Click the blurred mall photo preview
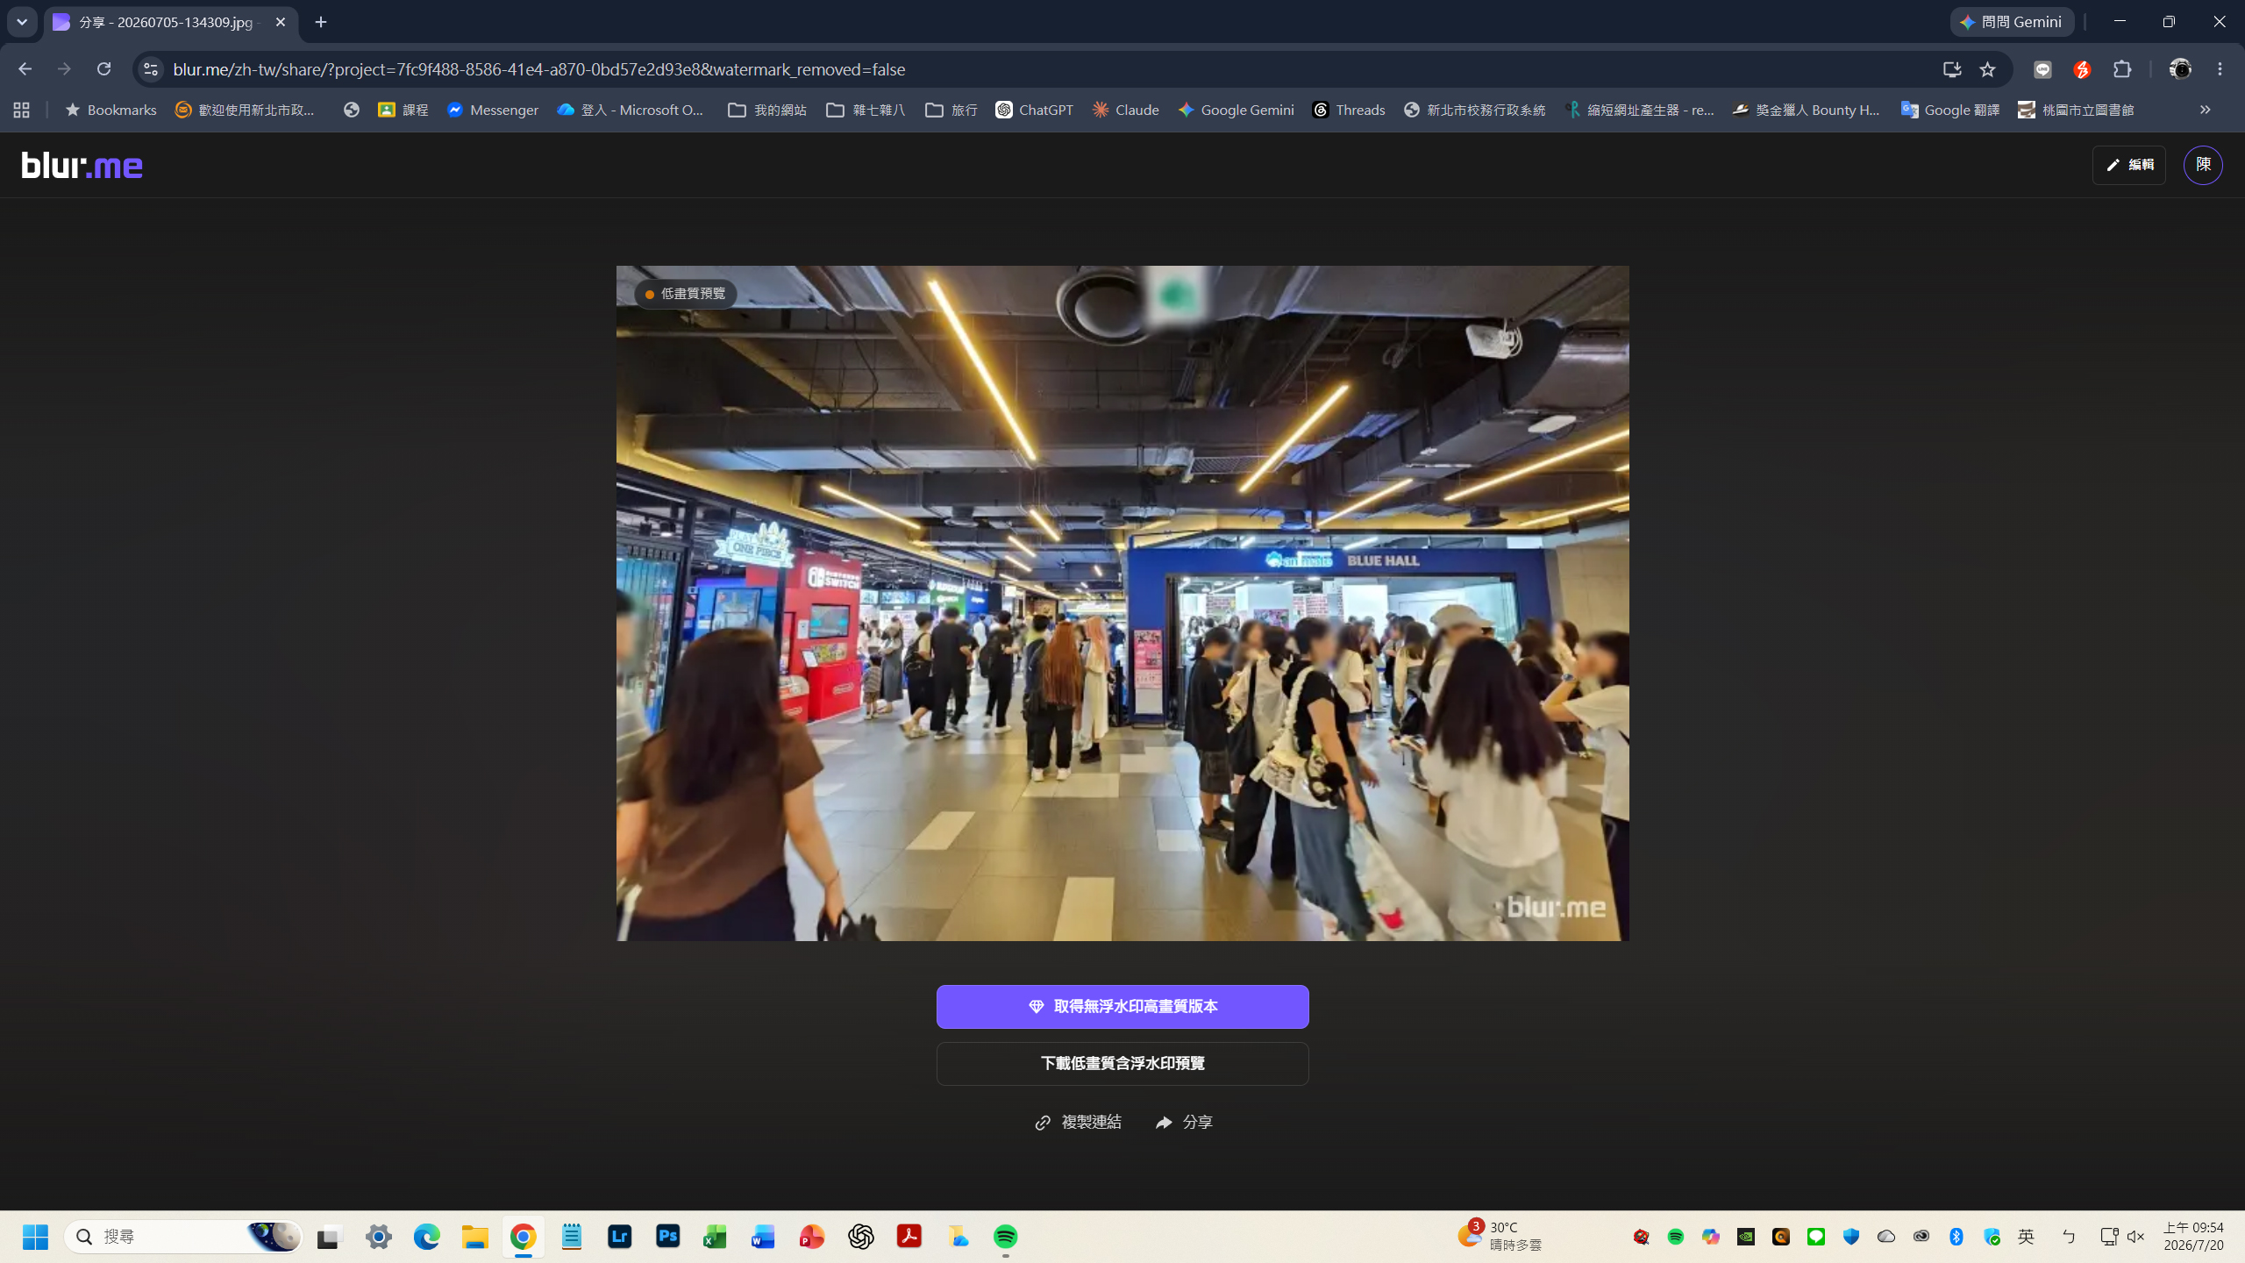Image resolution: width=2245 pixels, height=1263 pixels. coord(1122,603)
